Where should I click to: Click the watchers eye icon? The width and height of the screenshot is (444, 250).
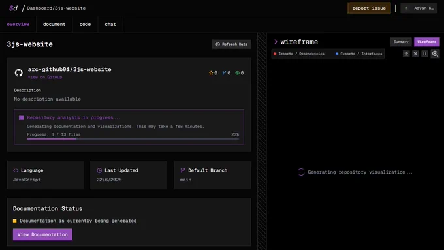(x=237, y=73)
